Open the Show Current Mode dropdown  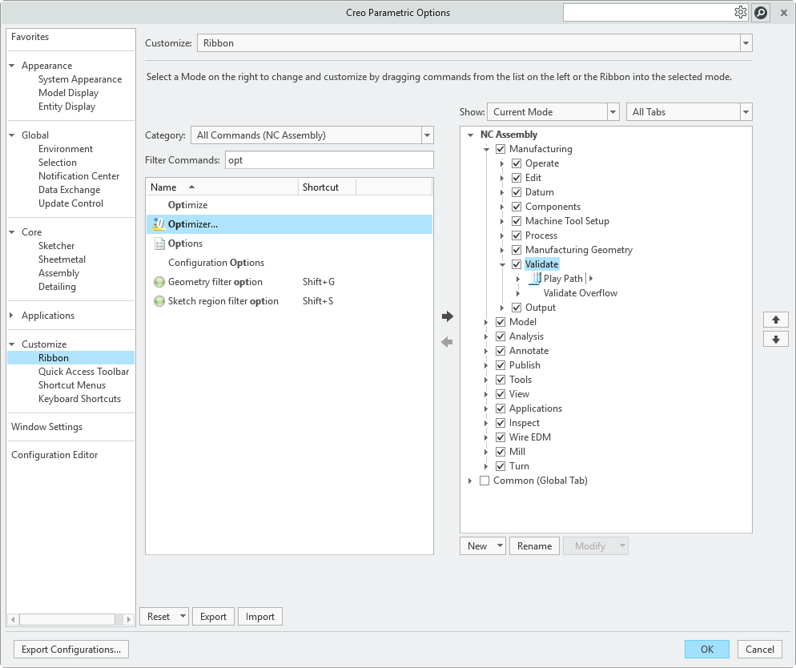tap(613, 111)
